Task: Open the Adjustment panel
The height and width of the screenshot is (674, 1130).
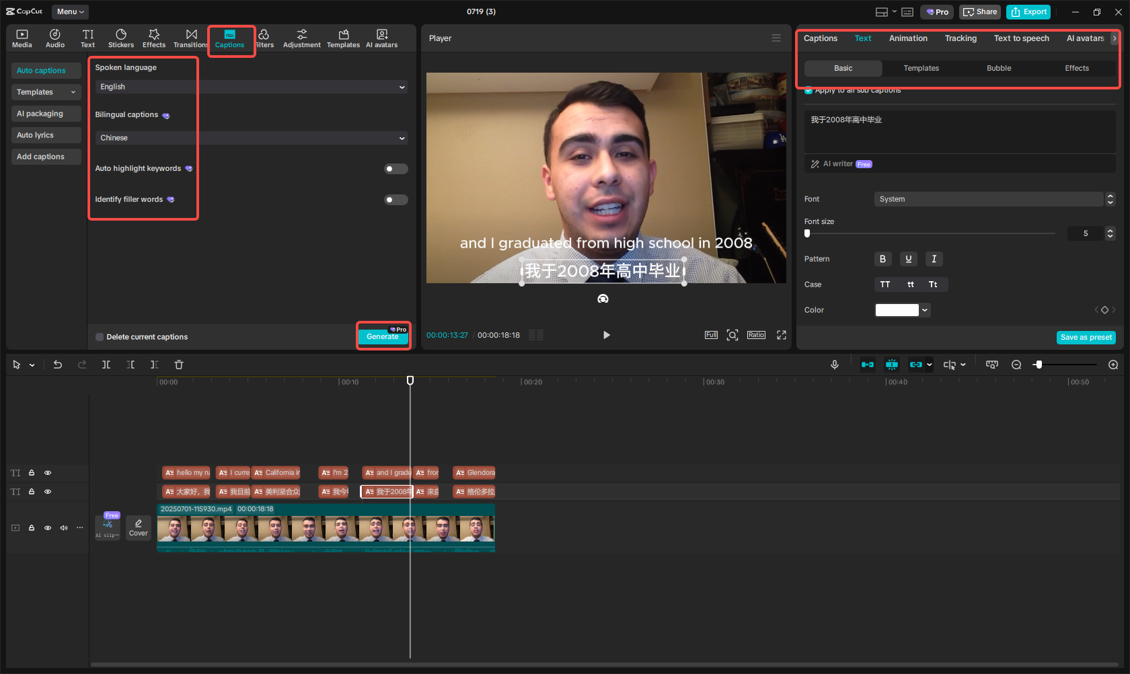Action: [302, 38]
